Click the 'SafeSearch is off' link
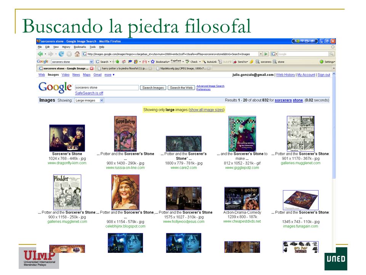The height and width of the screenshot is (275, 366). click(89, 93)
